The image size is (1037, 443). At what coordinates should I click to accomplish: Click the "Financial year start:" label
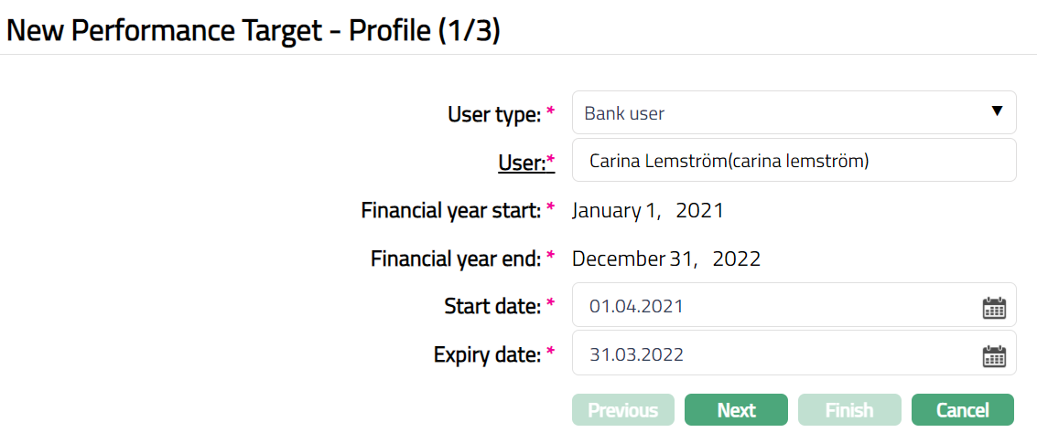pos(451,211)
